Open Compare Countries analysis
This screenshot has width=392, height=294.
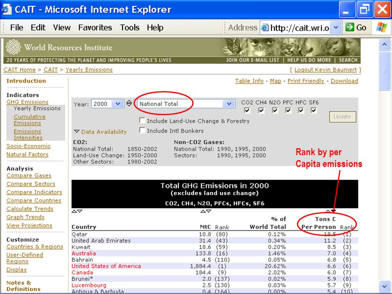pyautogui.click(x=34, y=200)
